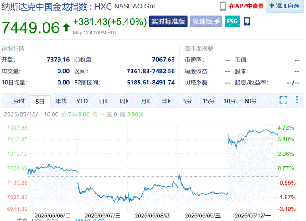The width and height of the screenshot is (306, 221).
Task: Click the phone icon beside 在APP中查看
Action: [223, 6]
